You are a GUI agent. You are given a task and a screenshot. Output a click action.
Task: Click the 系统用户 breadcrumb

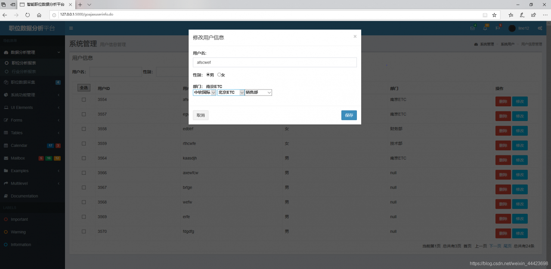508,44
